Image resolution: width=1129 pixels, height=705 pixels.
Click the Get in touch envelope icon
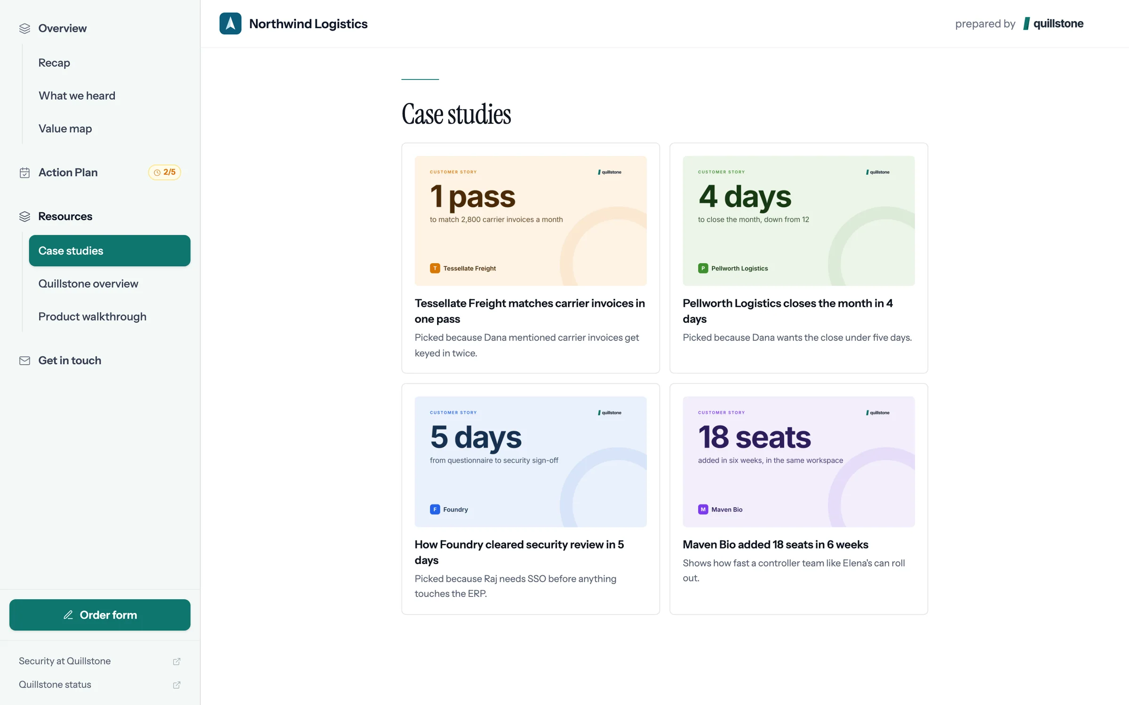tap(24, 360)
